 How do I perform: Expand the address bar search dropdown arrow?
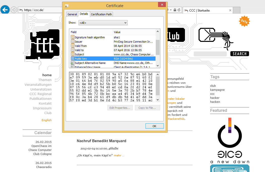click(x=171, y=10)
